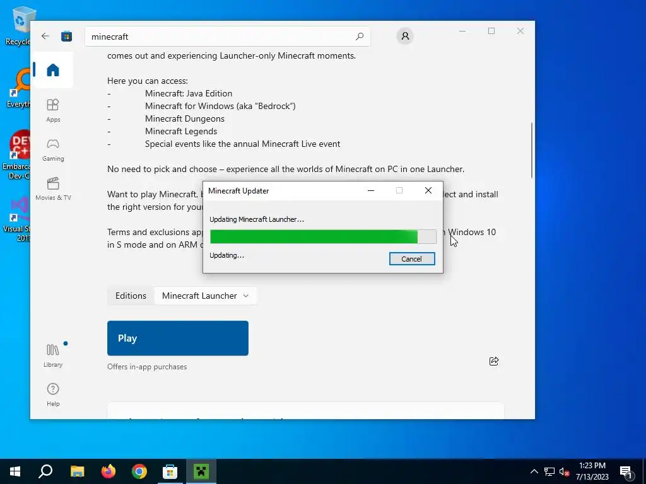
Task: Close the Minecraft Updater dialog
Action: click(x=428, y=190)
